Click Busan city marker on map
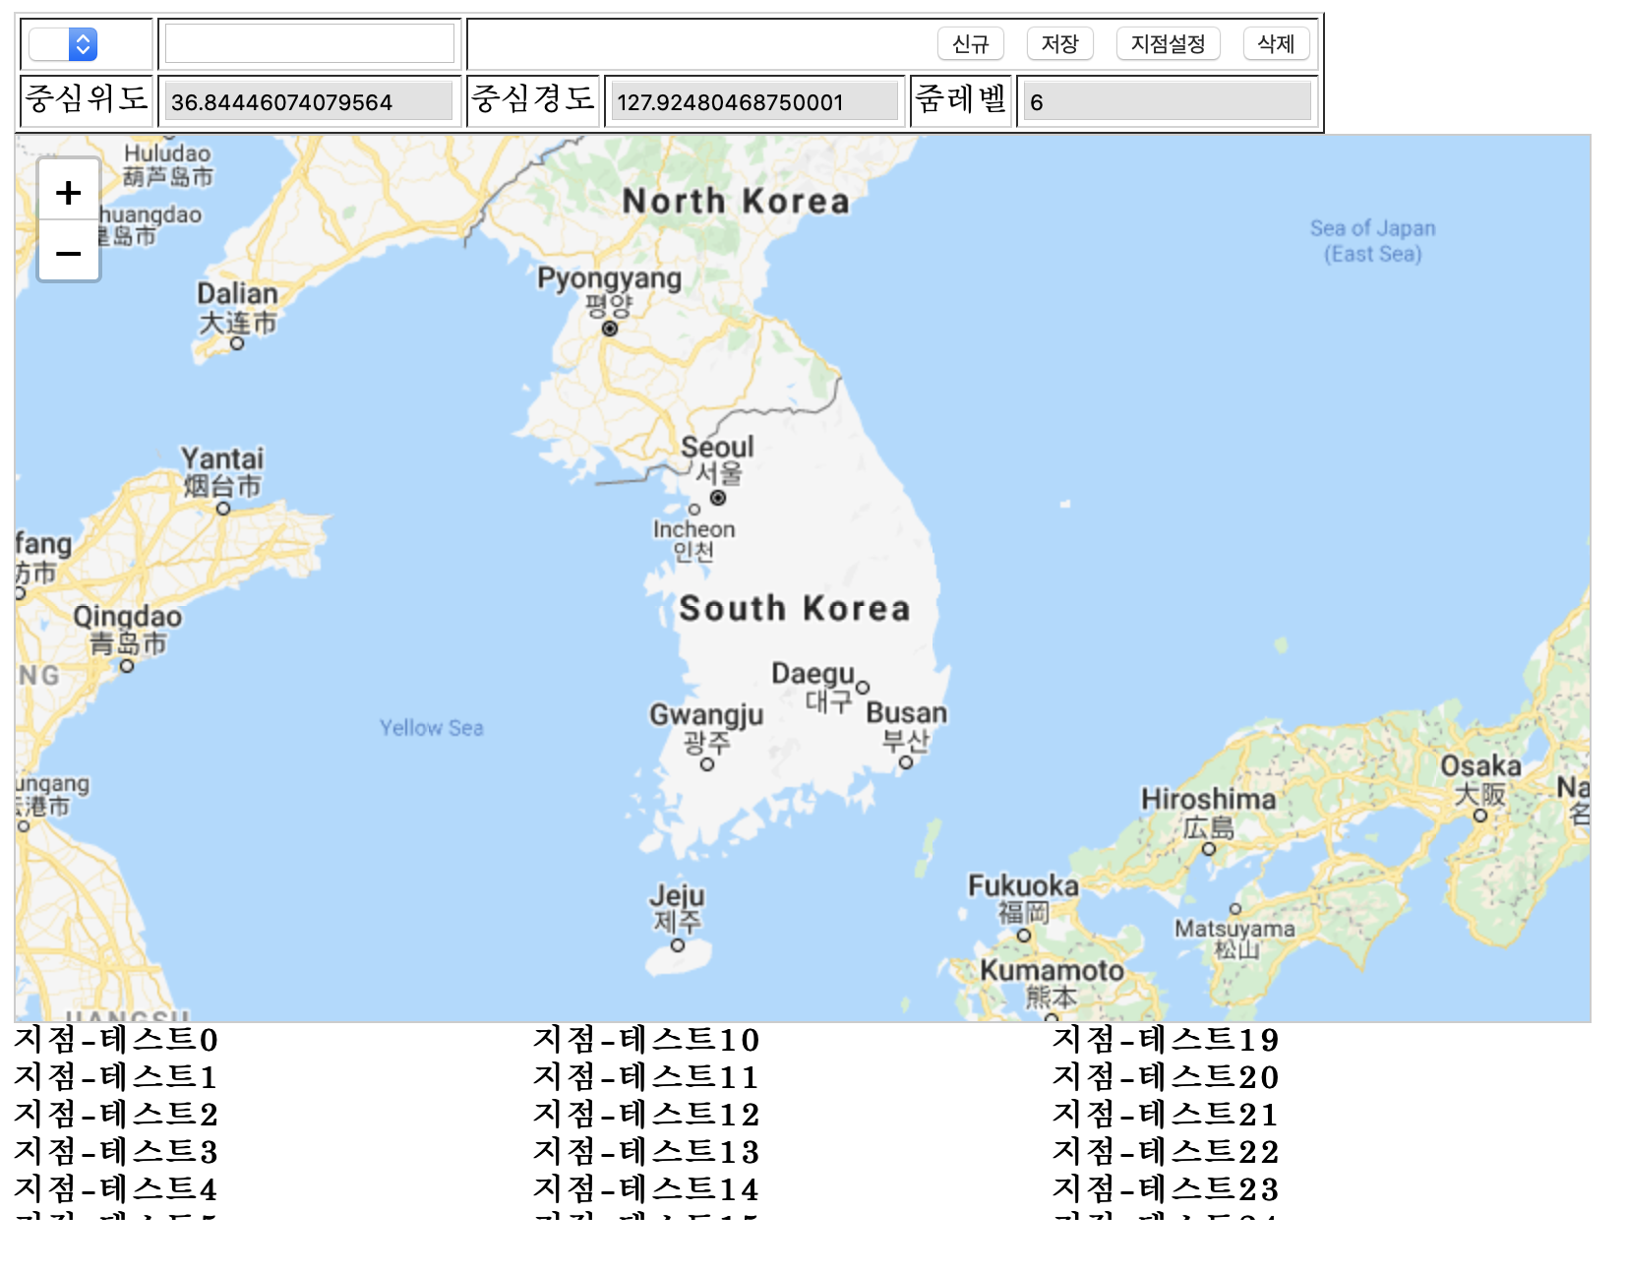This screenshot has width=1625, height=1273. [906, 761]
